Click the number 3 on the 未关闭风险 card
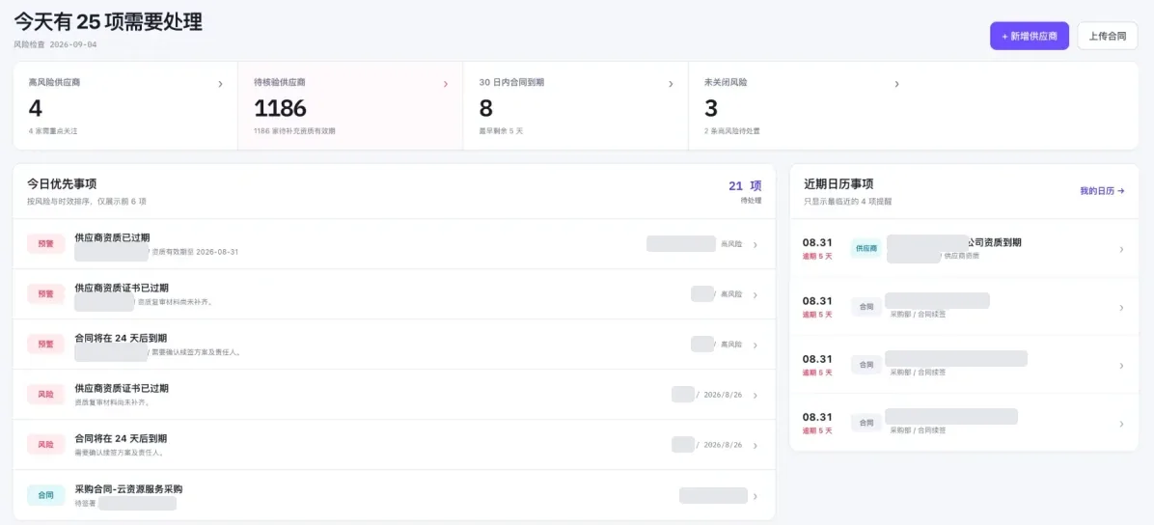1154x525 pixels. 711,109
